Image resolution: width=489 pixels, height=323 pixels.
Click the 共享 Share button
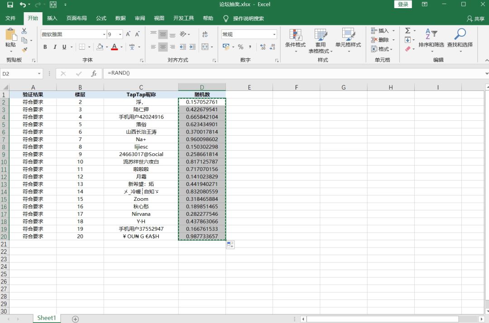475,19
